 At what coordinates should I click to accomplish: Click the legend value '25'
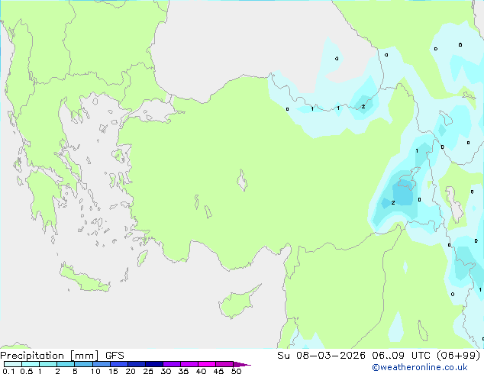click(x=148, y=371)
